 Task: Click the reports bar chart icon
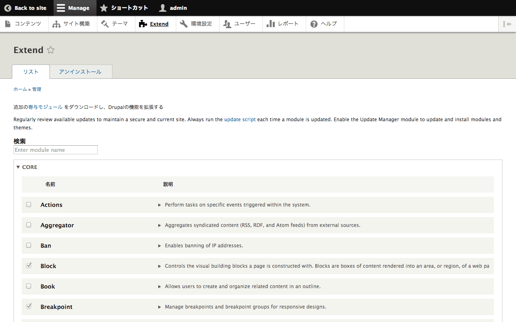270,24
